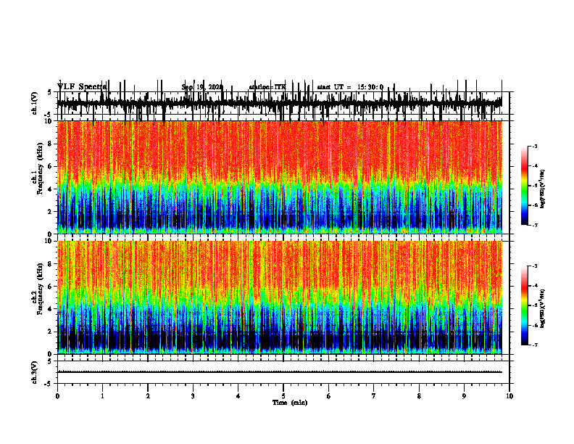The height and width of the screenshot is (444, 574).
Task: Click time axis tick label 5
Action: pos(283,396)
